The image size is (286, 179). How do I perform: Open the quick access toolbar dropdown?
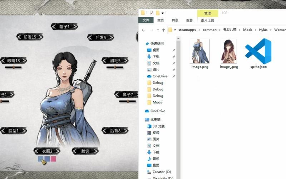point(163,13)
